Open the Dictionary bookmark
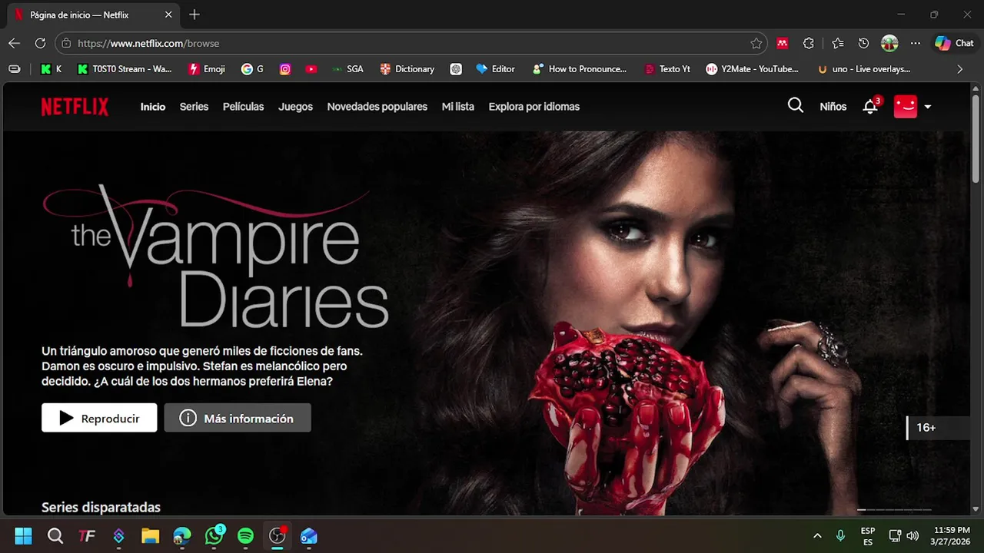This screenshot has width=984, height=553. pyautogui.click(x=407, y=69)
